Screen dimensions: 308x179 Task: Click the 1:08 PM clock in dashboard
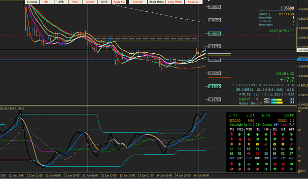289,115
